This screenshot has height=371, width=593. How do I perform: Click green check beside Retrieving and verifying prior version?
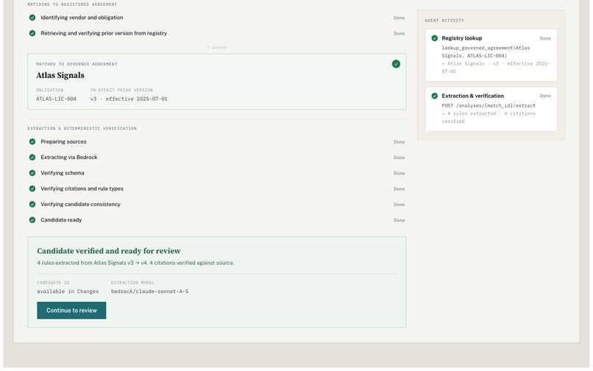pyautogui.click(x=32, y=33)
